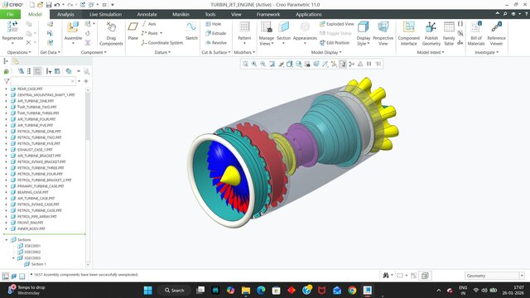Open the Component group dropdown

pos(94,52)
